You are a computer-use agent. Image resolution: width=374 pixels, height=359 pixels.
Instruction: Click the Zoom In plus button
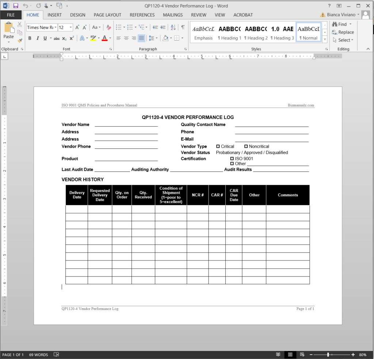(x=353, y=355)
